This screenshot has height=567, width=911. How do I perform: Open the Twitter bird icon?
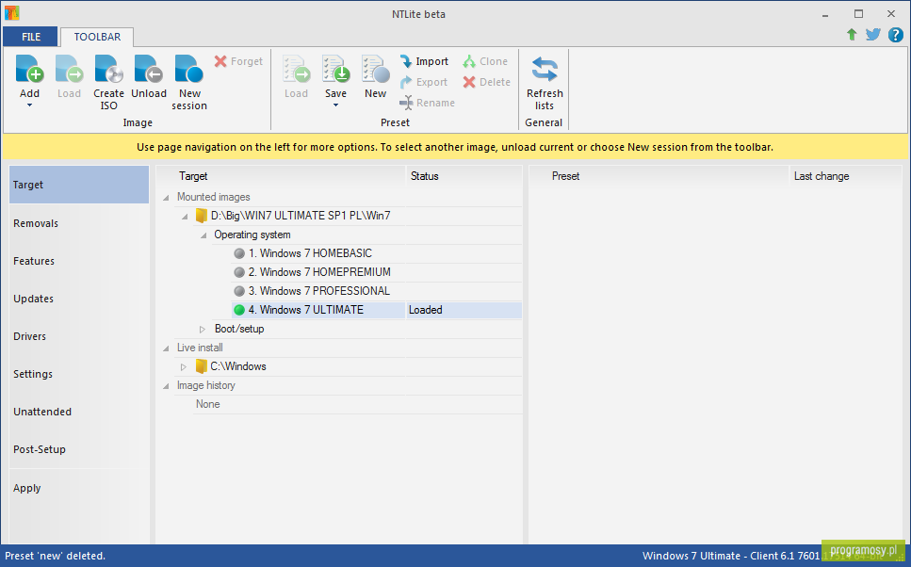(873, 34)
